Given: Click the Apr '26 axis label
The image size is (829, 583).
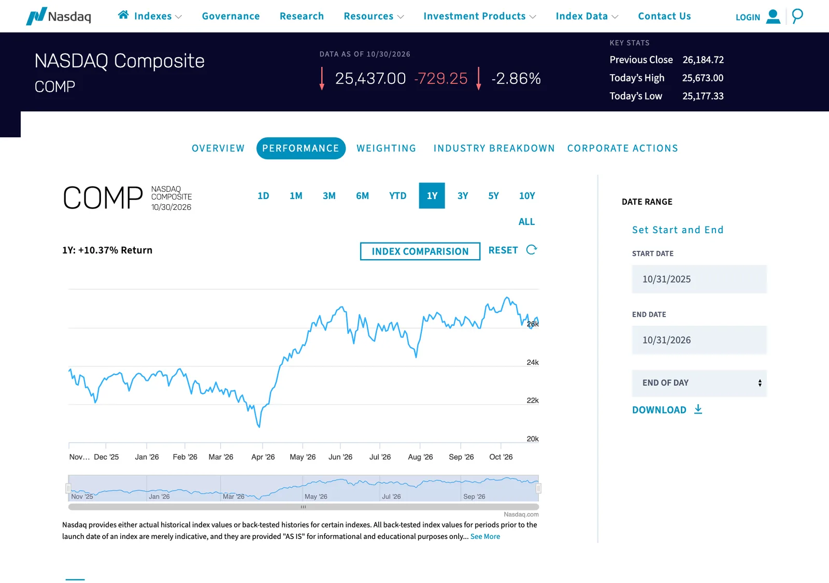Looking at the screenshot, I should pos(263,457).
